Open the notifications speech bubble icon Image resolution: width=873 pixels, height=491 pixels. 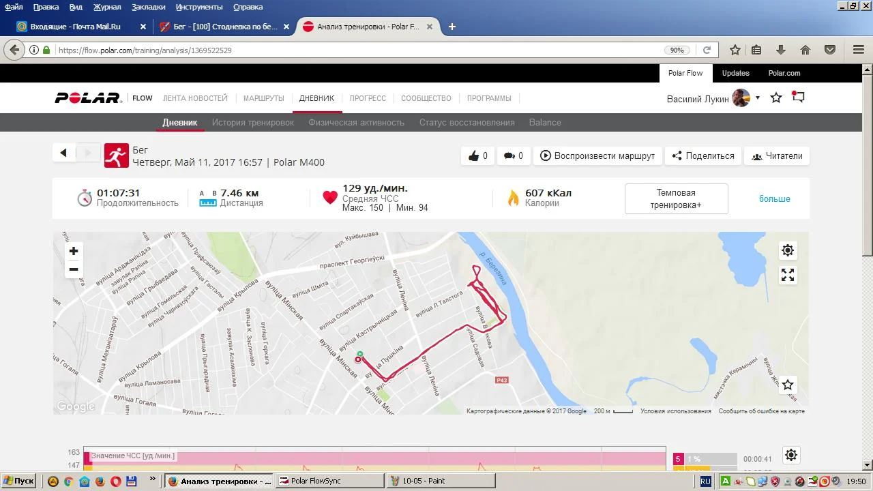798,98
